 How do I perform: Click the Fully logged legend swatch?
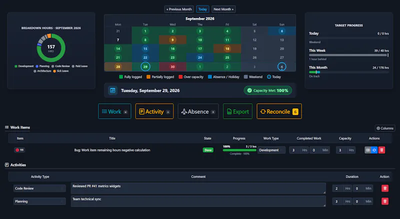[121, 77]
